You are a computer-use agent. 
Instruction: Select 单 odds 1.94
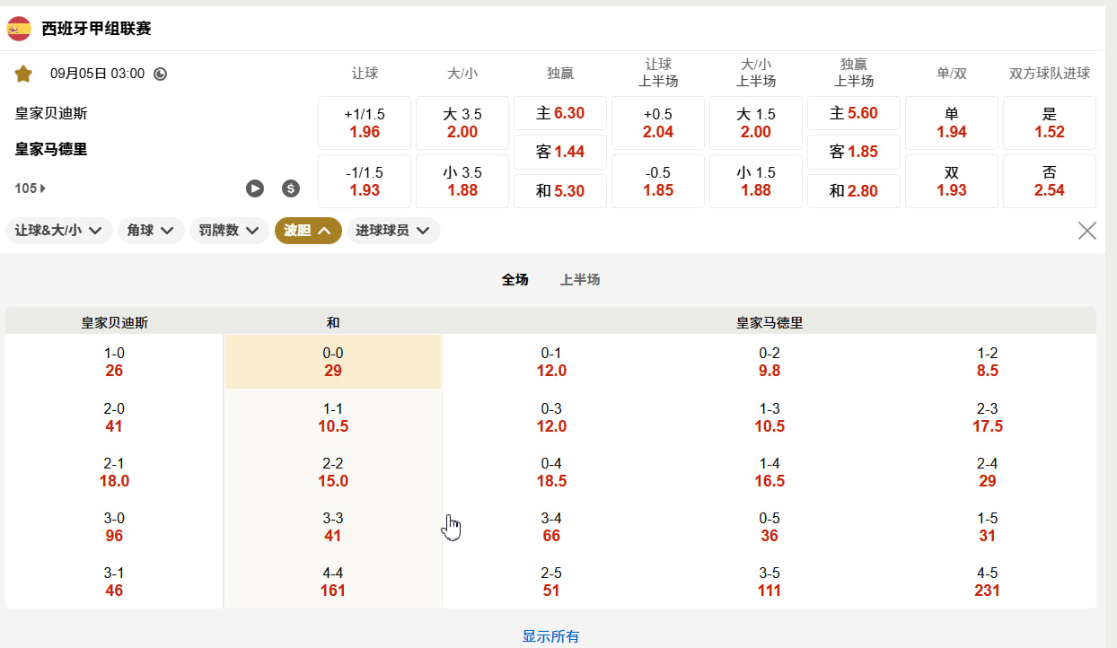coord(952,123)
